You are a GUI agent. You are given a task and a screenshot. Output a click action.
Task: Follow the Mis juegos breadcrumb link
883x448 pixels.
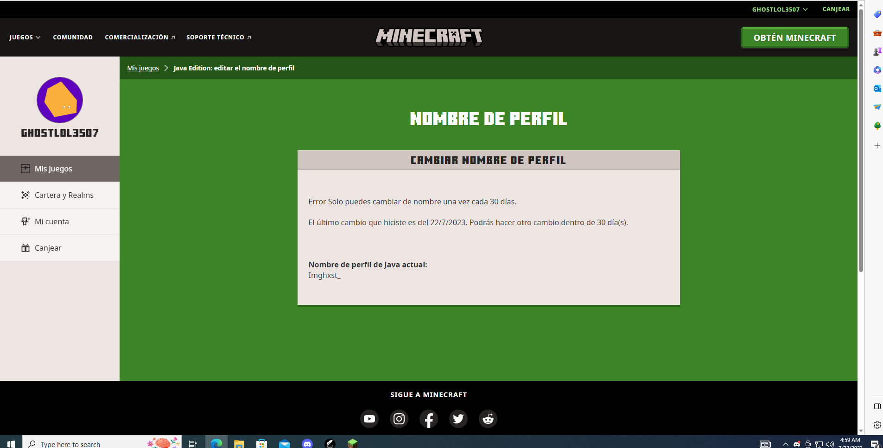pyautogui.click(x=143, y=68)
